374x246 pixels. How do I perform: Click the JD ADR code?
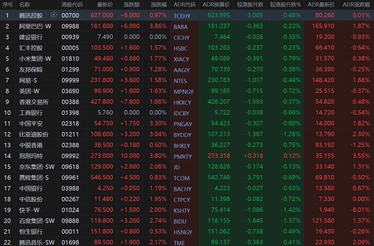click(177, 167)
